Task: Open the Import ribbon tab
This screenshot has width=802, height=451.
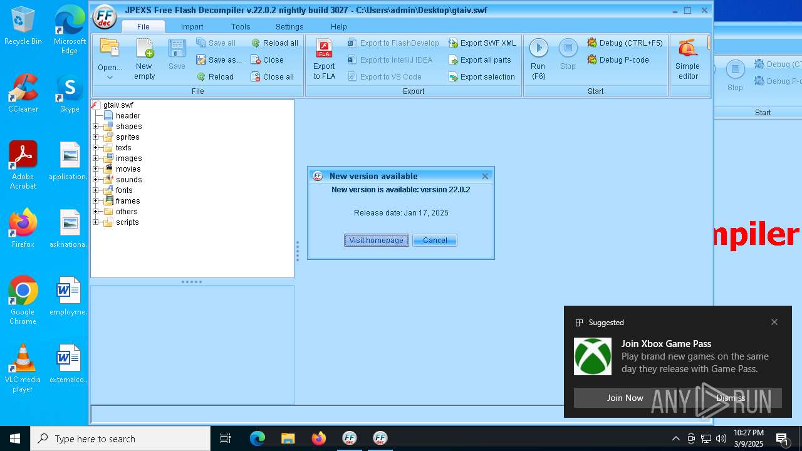Action: [192, 27]
